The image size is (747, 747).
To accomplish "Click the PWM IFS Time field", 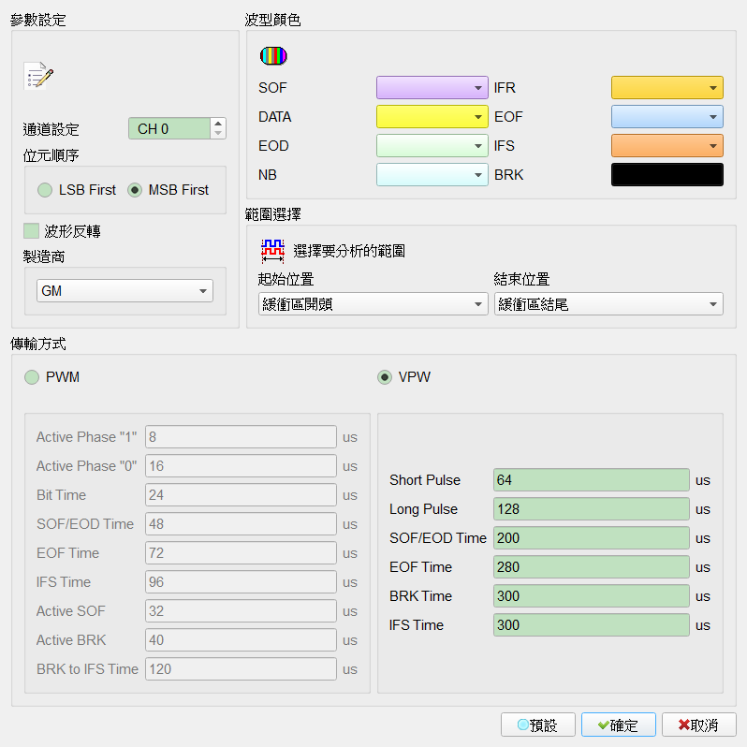I will point(241,582).
